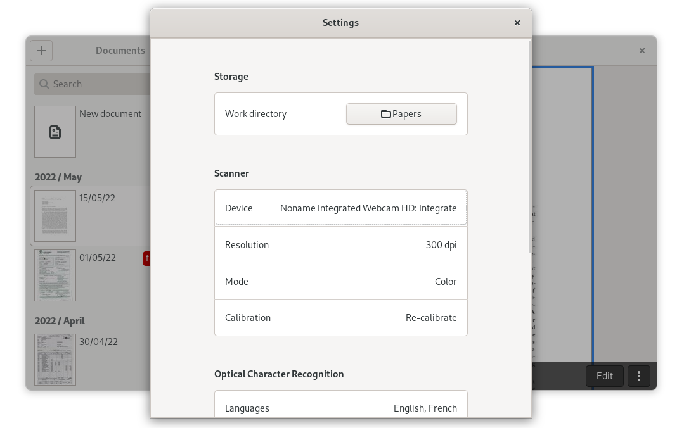684x428 pixels.
Task: Click Re-calibrate in the Calibration row
Action: click(x=430, y=318)
